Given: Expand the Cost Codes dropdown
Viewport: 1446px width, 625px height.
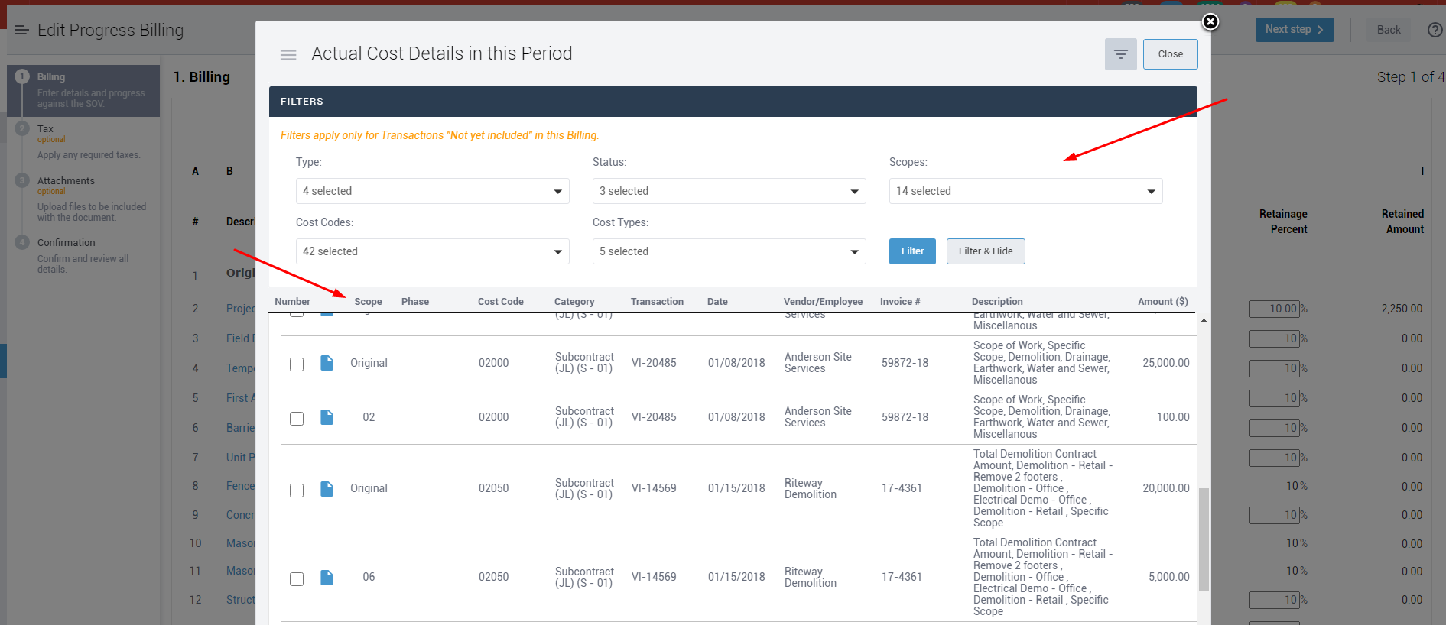Looking at the screenshot, I should tap(432, 251).
